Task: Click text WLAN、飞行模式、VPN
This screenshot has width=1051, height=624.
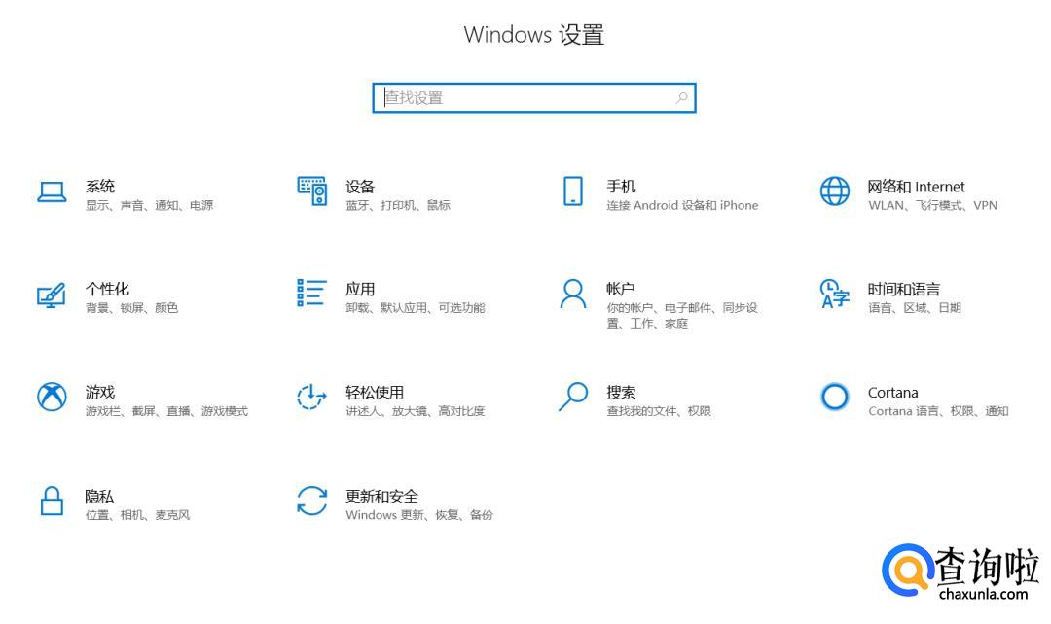Action: click(x=933, y=205)
